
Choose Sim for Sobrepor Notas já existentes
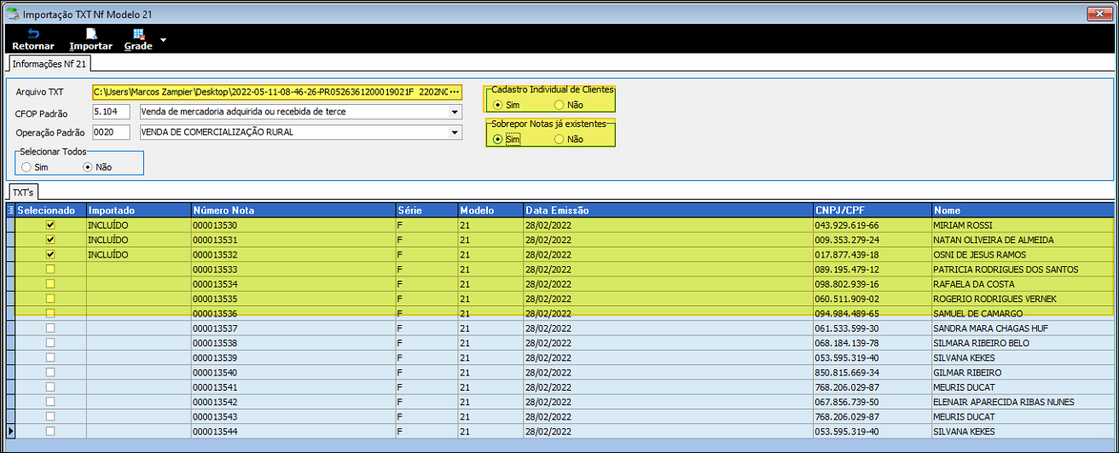(x=498, y=139)
